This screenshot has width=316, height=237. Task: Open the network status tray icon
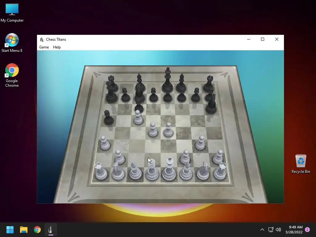(x=271, y=230)
